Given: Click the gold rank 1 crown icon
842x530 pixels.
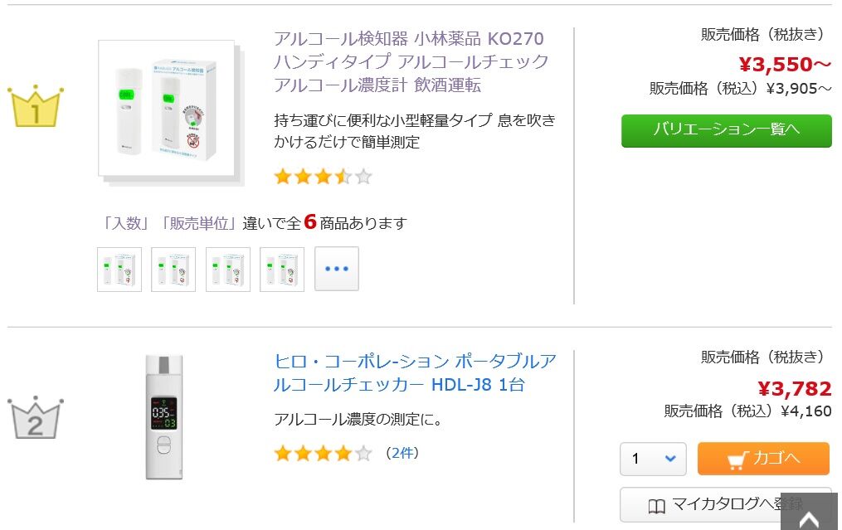Looking at the screenshot, I should [36, 107].
